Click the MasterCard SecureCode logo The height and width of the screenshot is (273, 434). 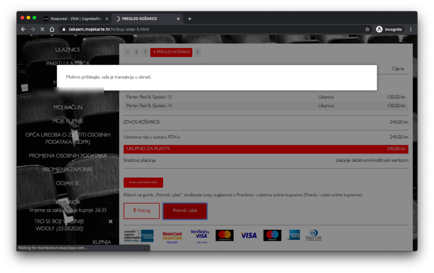[172, 236]
